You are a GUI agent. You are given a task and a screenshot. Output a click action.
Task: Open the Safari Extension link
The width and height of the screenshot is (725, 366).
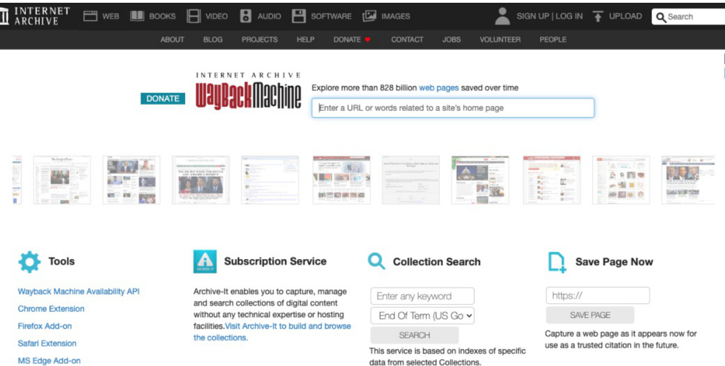pos(47,343)
